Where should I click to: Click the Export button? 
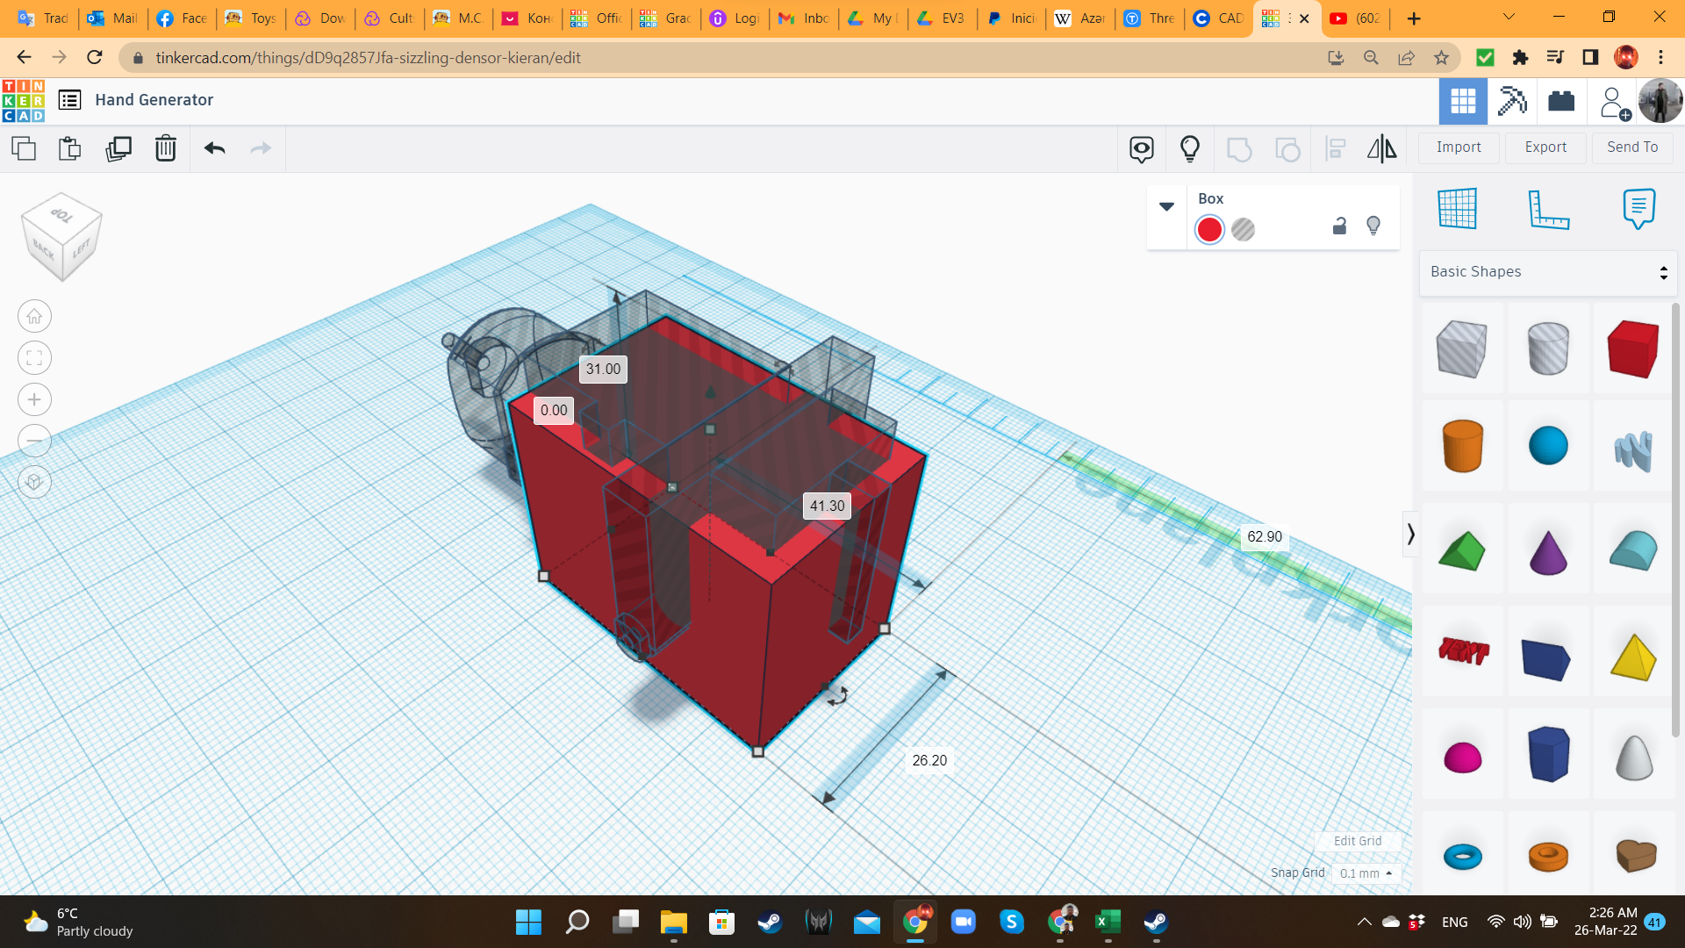(x=1545, y=147)
